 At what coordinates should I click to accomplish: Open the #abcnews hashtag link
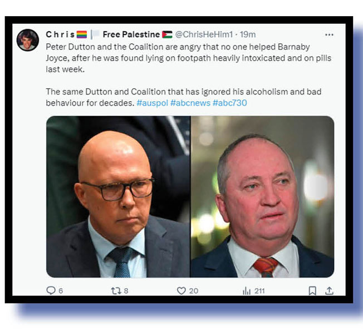click(190, 103)
